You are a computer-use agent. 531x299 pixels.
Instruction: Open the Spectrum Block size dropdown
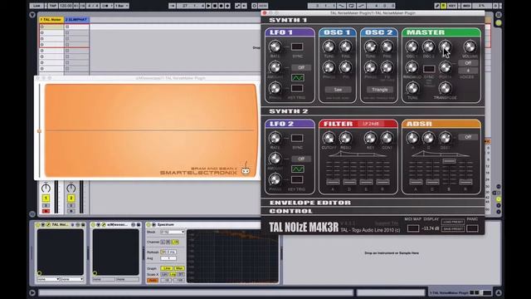coord(173,233)
